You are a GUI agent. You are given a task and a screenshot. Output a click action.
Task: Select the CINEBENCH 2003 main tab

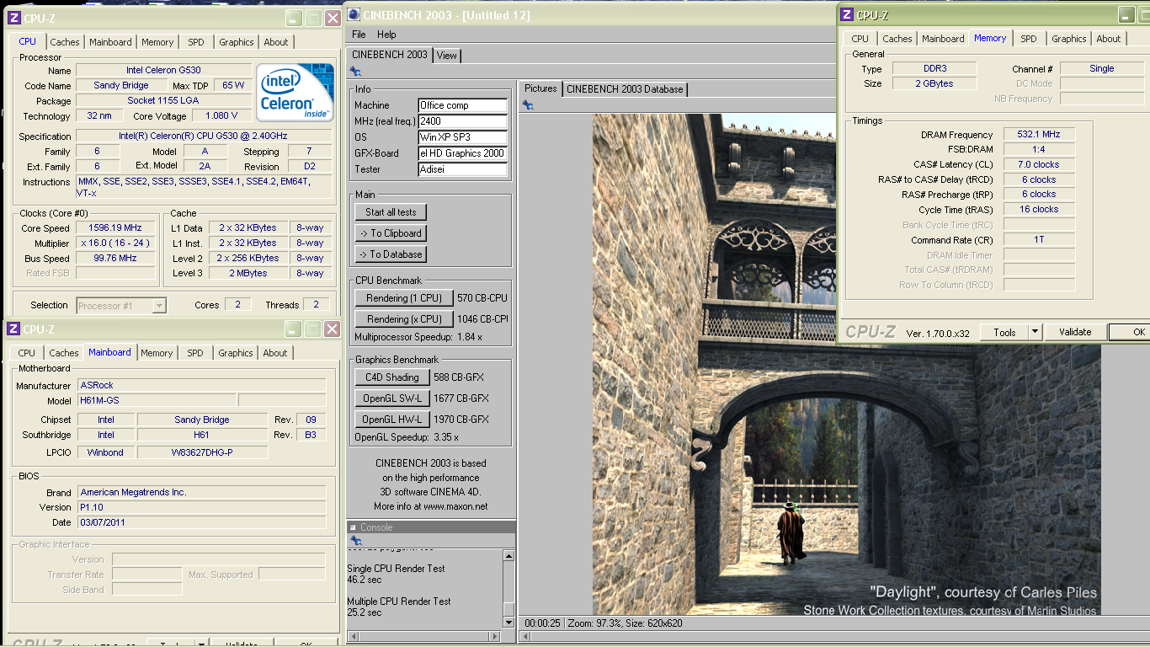390,55
